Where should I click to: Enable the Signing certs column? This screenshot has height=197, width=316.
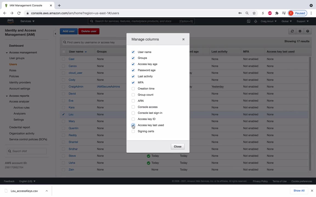pos(133,131)
